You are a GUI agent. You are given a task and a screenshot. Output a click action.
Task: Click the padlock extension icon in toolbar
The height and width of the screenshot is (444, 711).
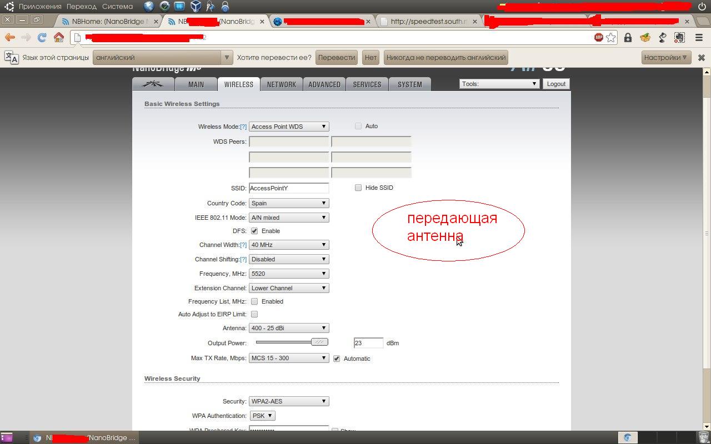pos(628,38)
